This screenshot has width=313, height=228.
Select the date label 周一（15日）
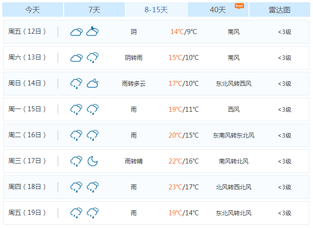27,109
